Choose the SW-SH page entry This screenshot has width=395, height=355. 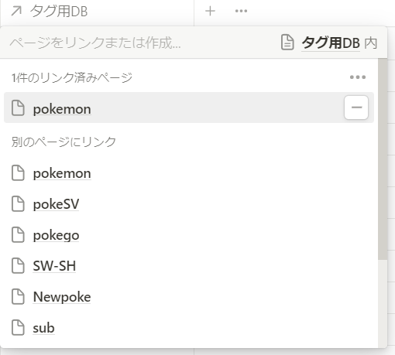pyautogui.click(x=189, y=266)
